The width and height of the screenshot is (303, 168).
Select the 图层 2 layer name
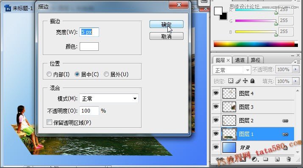(246, 121)
